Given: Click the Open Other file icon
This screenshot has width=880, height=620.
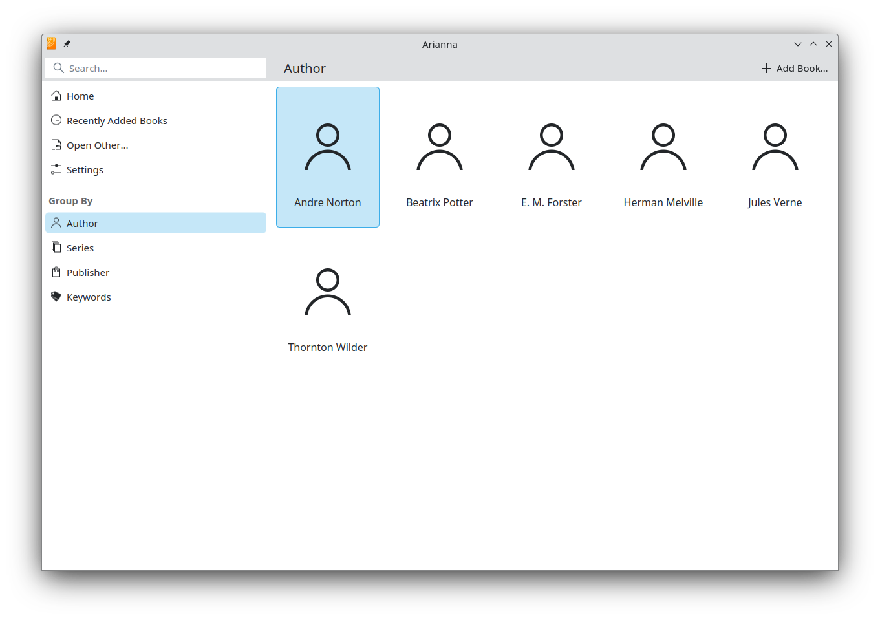Looking at the screenshot, I should click(56, 145).
